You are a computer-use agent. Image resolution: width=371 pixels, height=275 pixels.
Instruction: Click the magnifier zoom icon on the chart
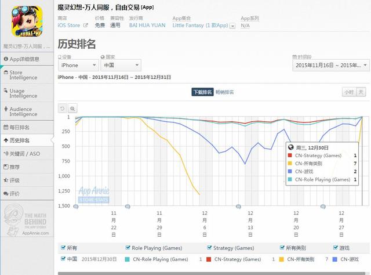pyautogui.click(x=72, y=108)
